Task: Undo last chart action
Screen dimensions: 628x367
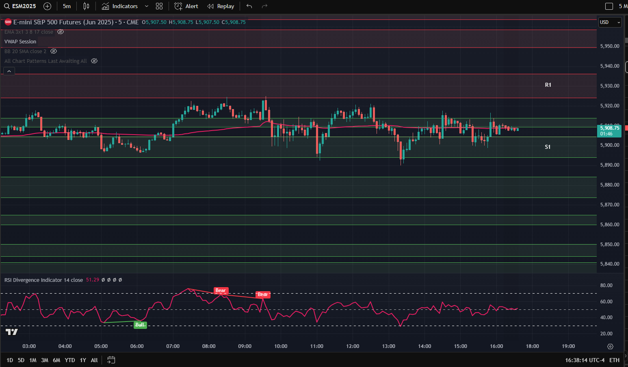Action: pyautogui.click(x=249, y=6)
